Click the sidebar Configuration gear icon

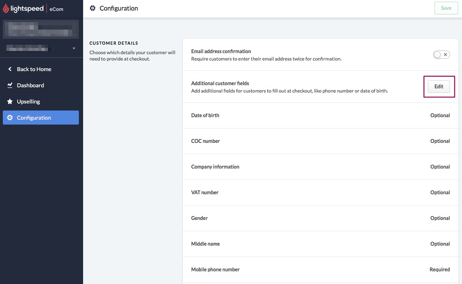pos(10,118)
